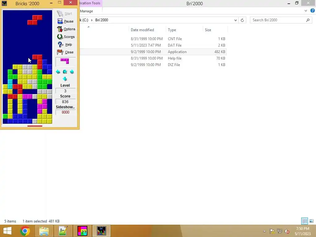This screenshot has width=316, height=237.
Task: Click the Level value field
Action: pos(65,91)
